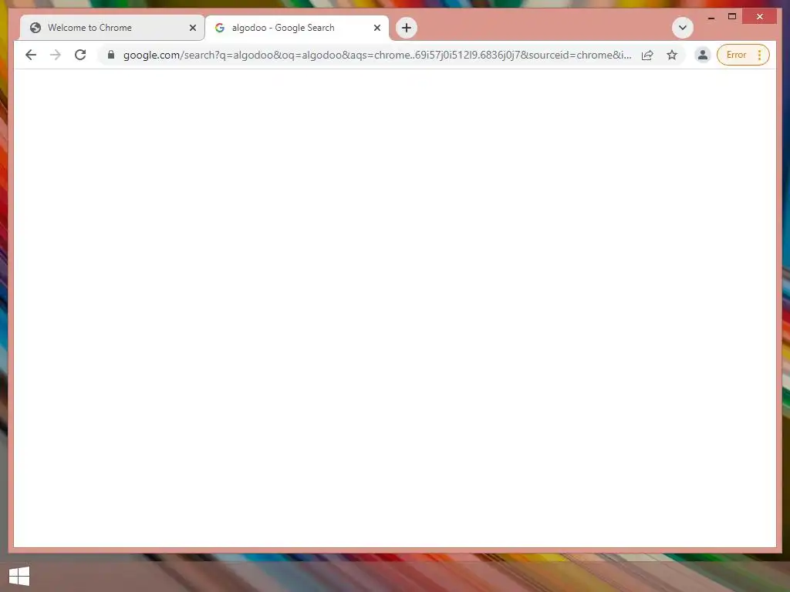Reload the current page

80,55
